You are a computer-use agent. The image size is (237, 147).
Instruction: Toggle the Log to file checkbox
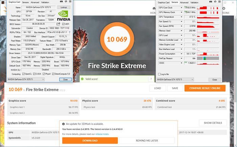[159, 74]
